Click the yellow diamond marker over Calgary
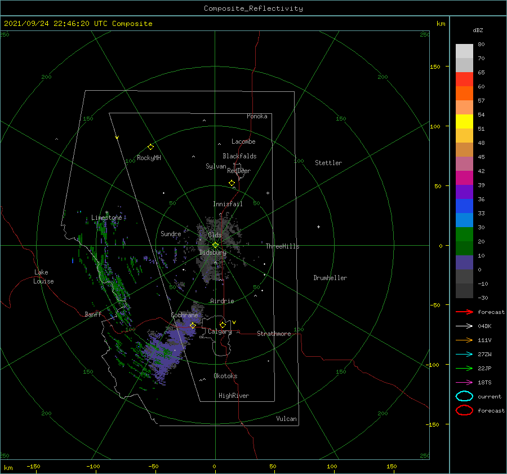Viewport: 507px width, 474px height. pyautogui.click(x=223, y=325)
